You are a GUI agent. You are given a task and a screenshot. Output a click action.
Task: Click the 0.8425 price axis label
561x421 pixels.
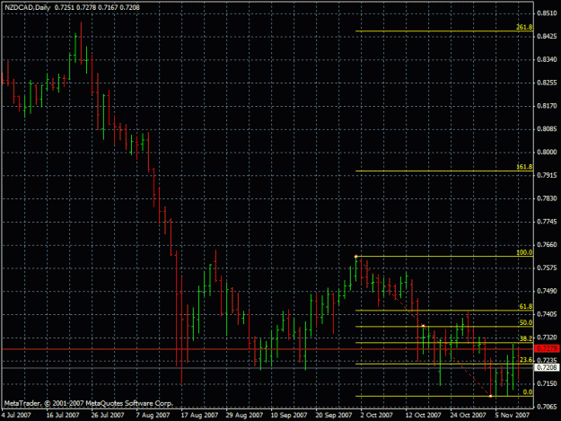pyautogui.click(x=547, y=37)
